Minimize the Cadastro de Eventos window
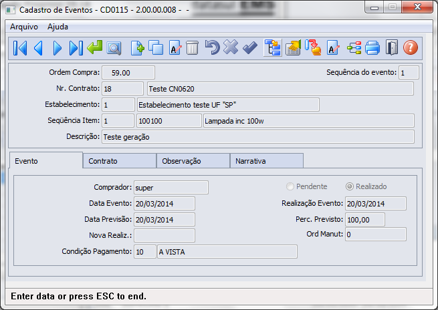 [x=374, y=7]
